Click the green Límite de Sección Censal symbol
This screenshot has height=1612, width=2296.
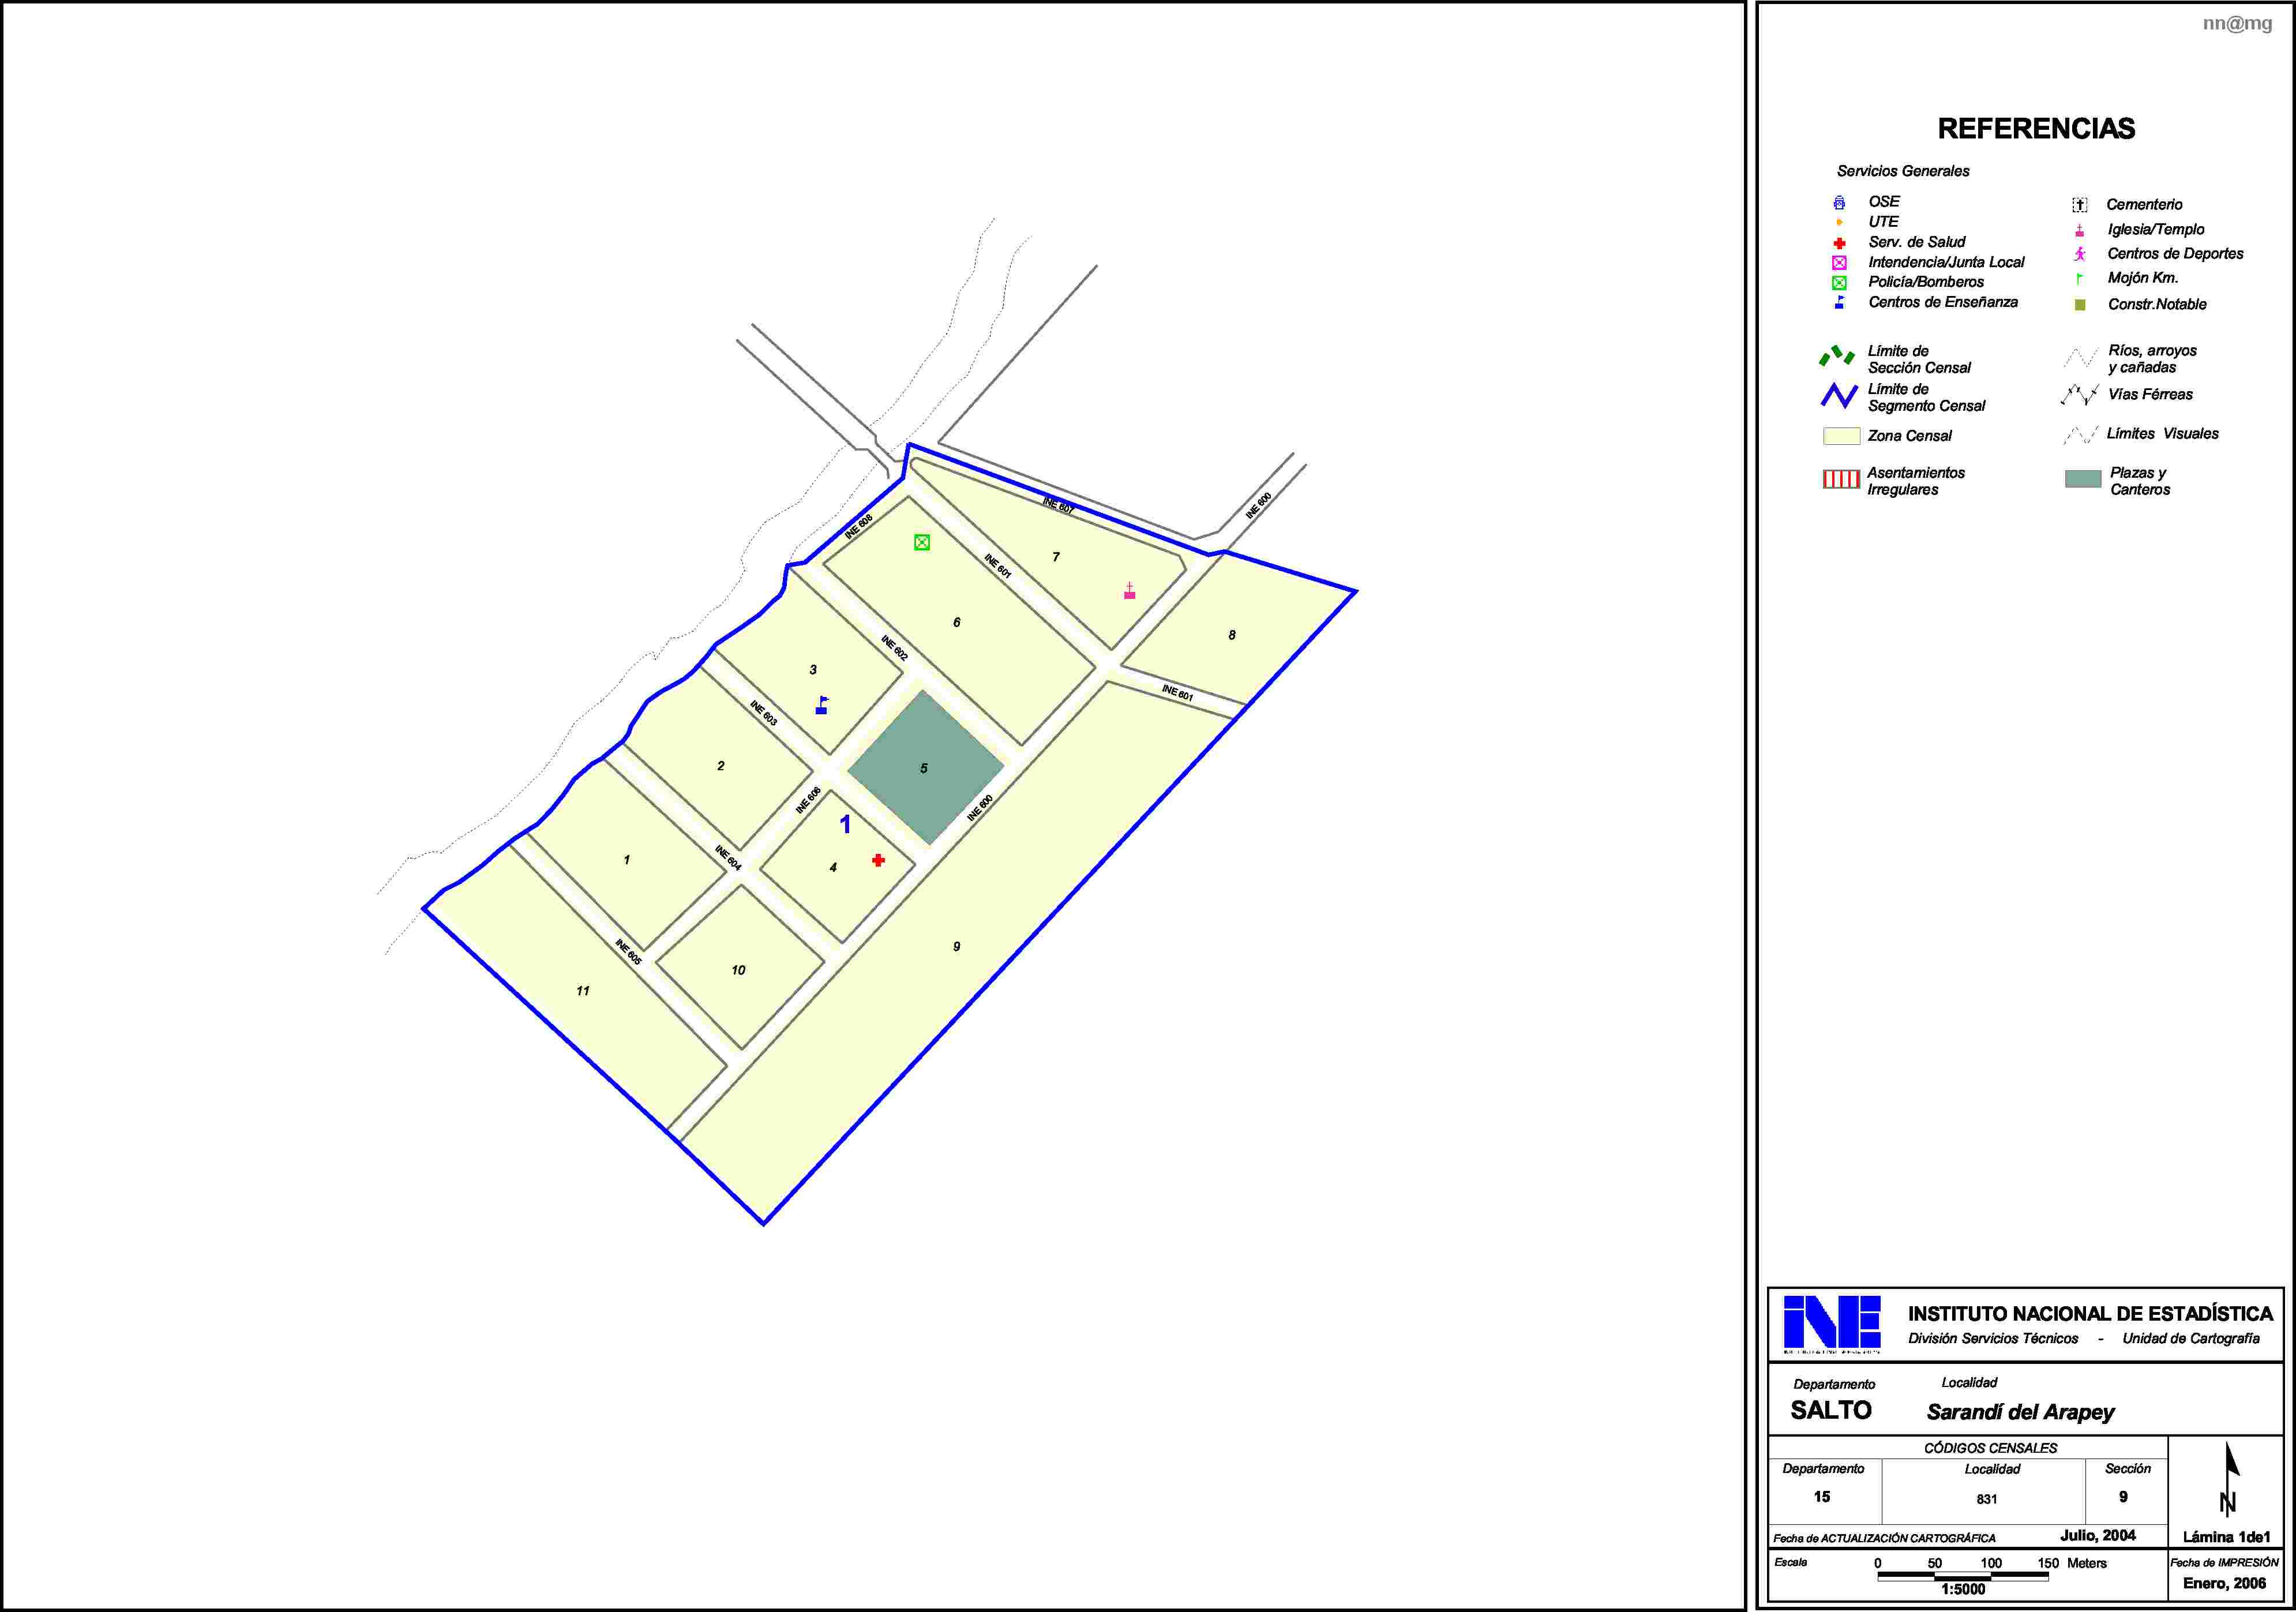[1837, 356]
